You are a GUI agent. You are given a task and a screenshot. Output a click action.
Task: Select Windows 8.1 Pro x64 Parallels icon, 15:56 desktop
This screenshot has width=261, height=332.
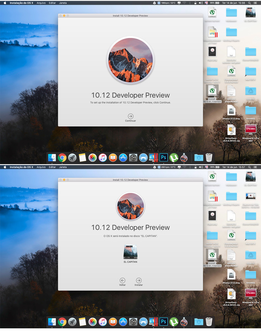(x=251, y=130)
